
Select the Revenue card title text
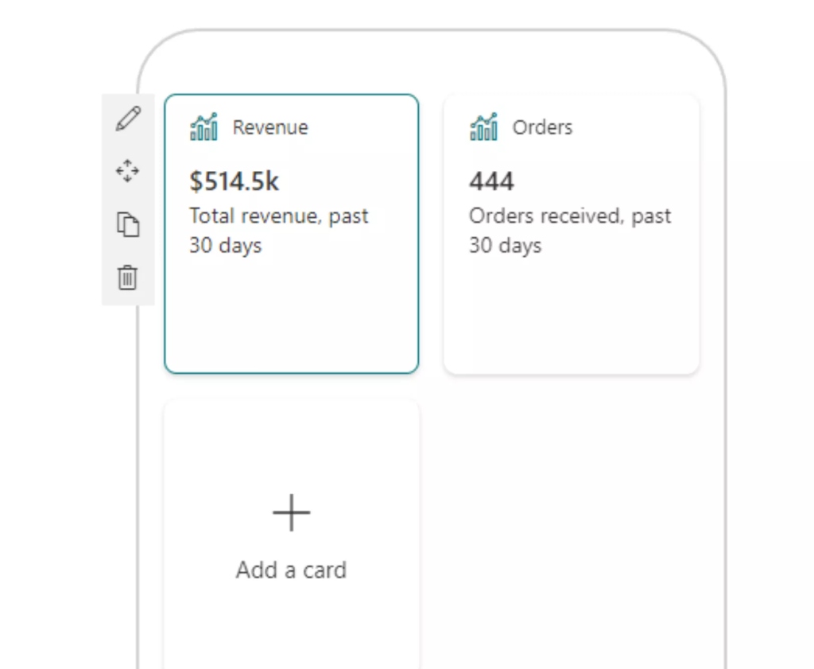pos(270,127)
